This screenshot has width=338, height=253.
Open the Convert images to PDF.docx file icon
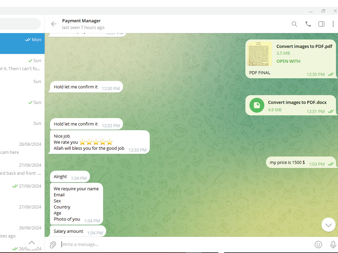(x=257, y=105)
